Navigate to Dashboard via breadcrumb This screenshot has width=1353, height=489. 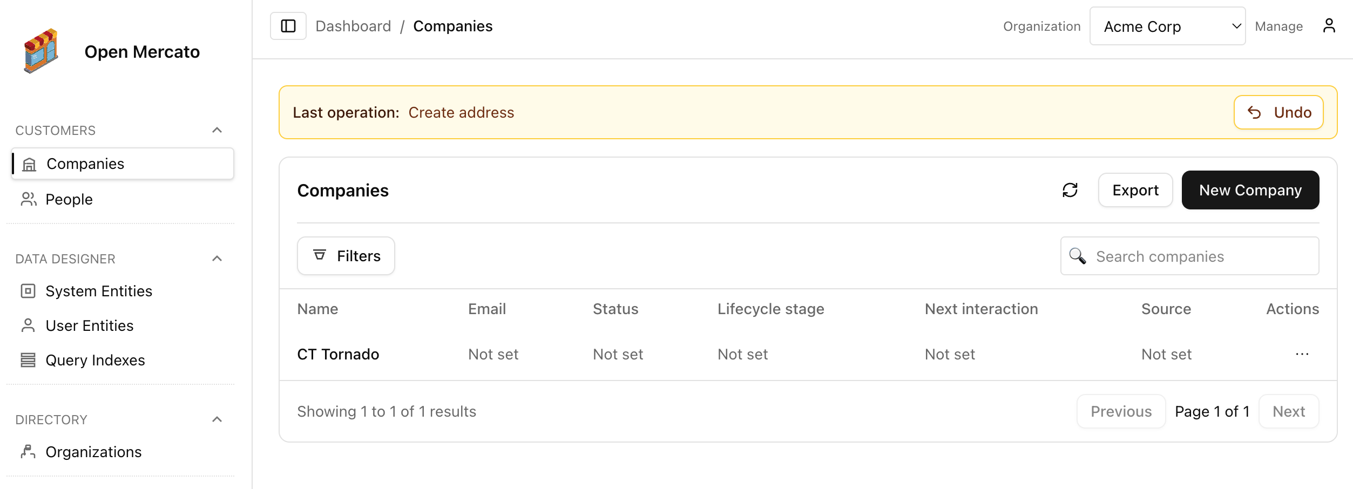(x=354, y=25)
